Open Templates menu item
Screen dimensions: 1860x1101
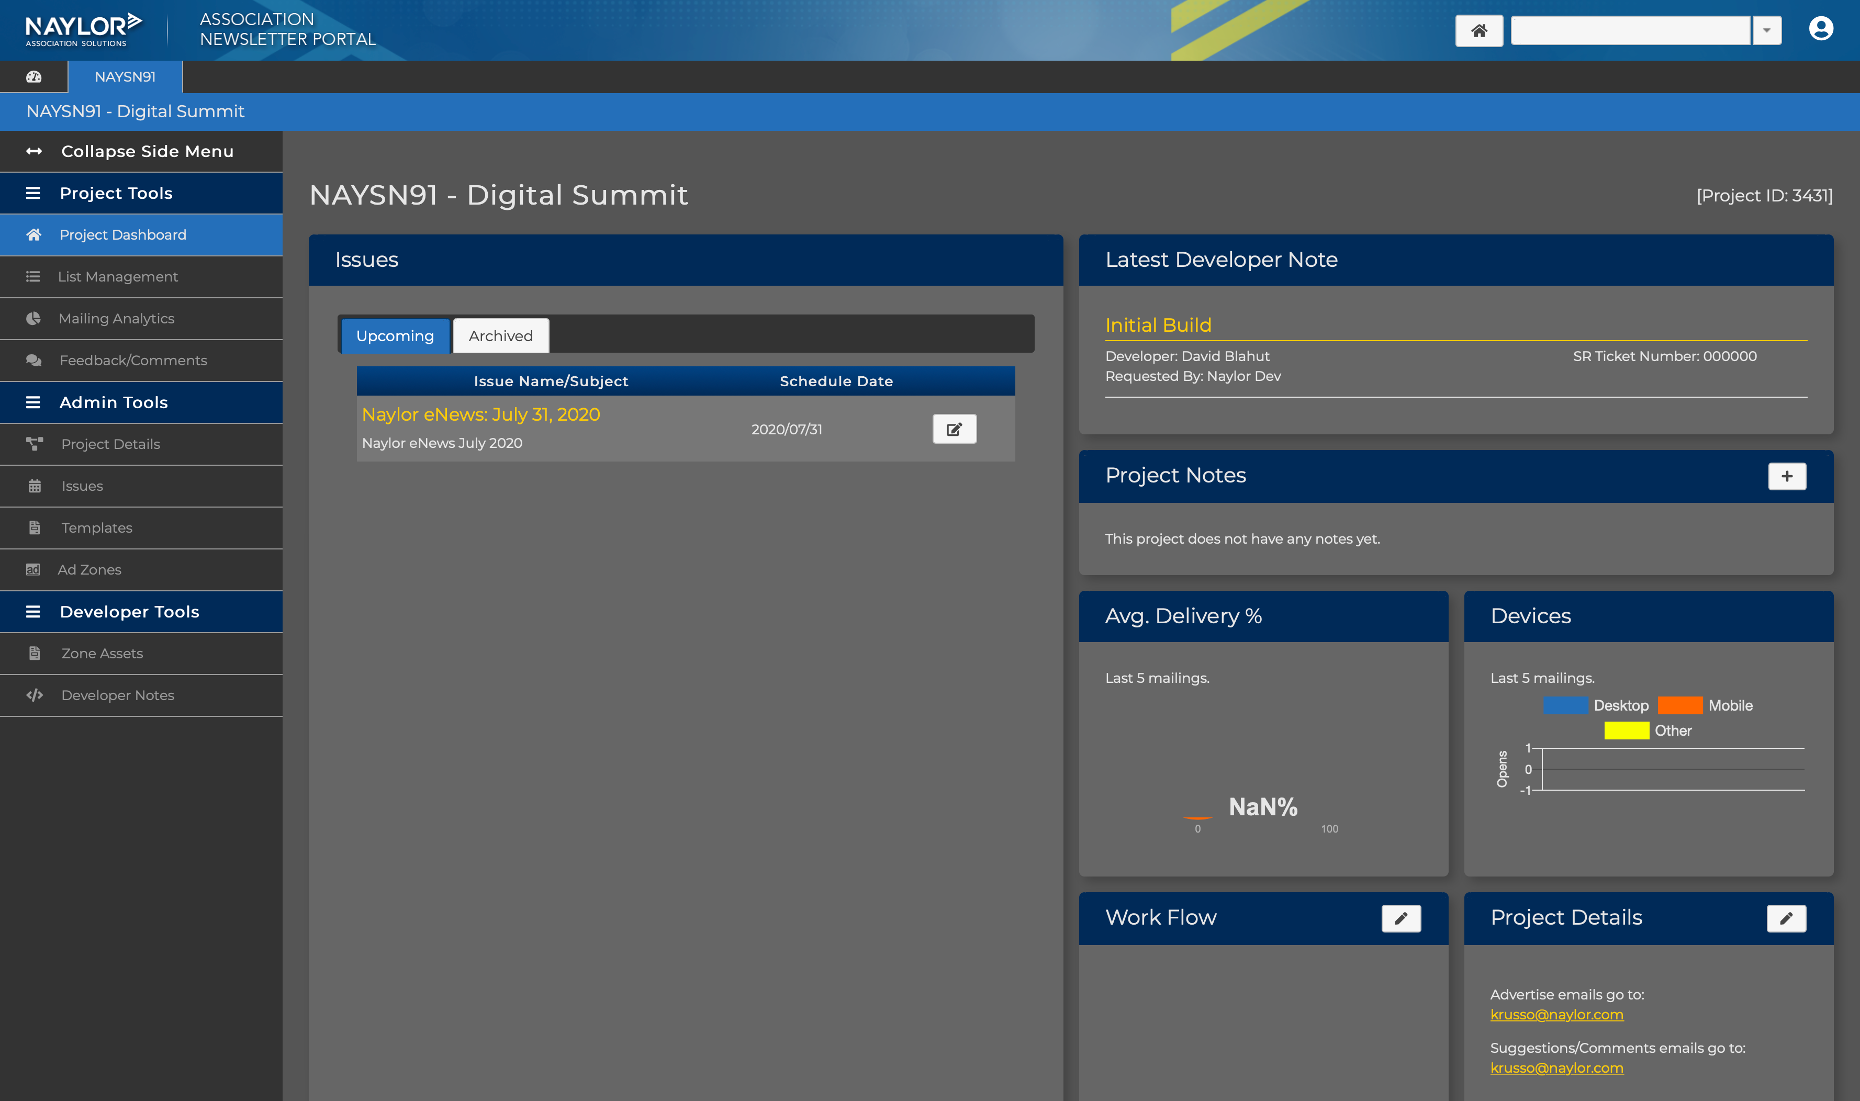(x=141, y=528)
